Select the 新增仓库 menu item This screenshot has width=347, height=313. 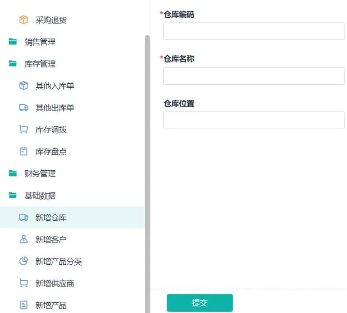[x=73, y=217]
